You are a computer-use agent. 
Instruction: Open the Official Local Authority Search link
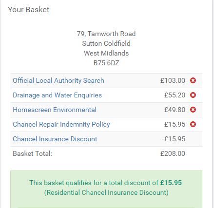pyautogui.click(x=58, y=80)
